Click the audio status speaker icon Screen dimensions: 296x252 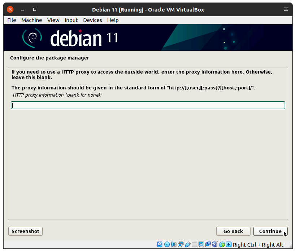[174, 244]
